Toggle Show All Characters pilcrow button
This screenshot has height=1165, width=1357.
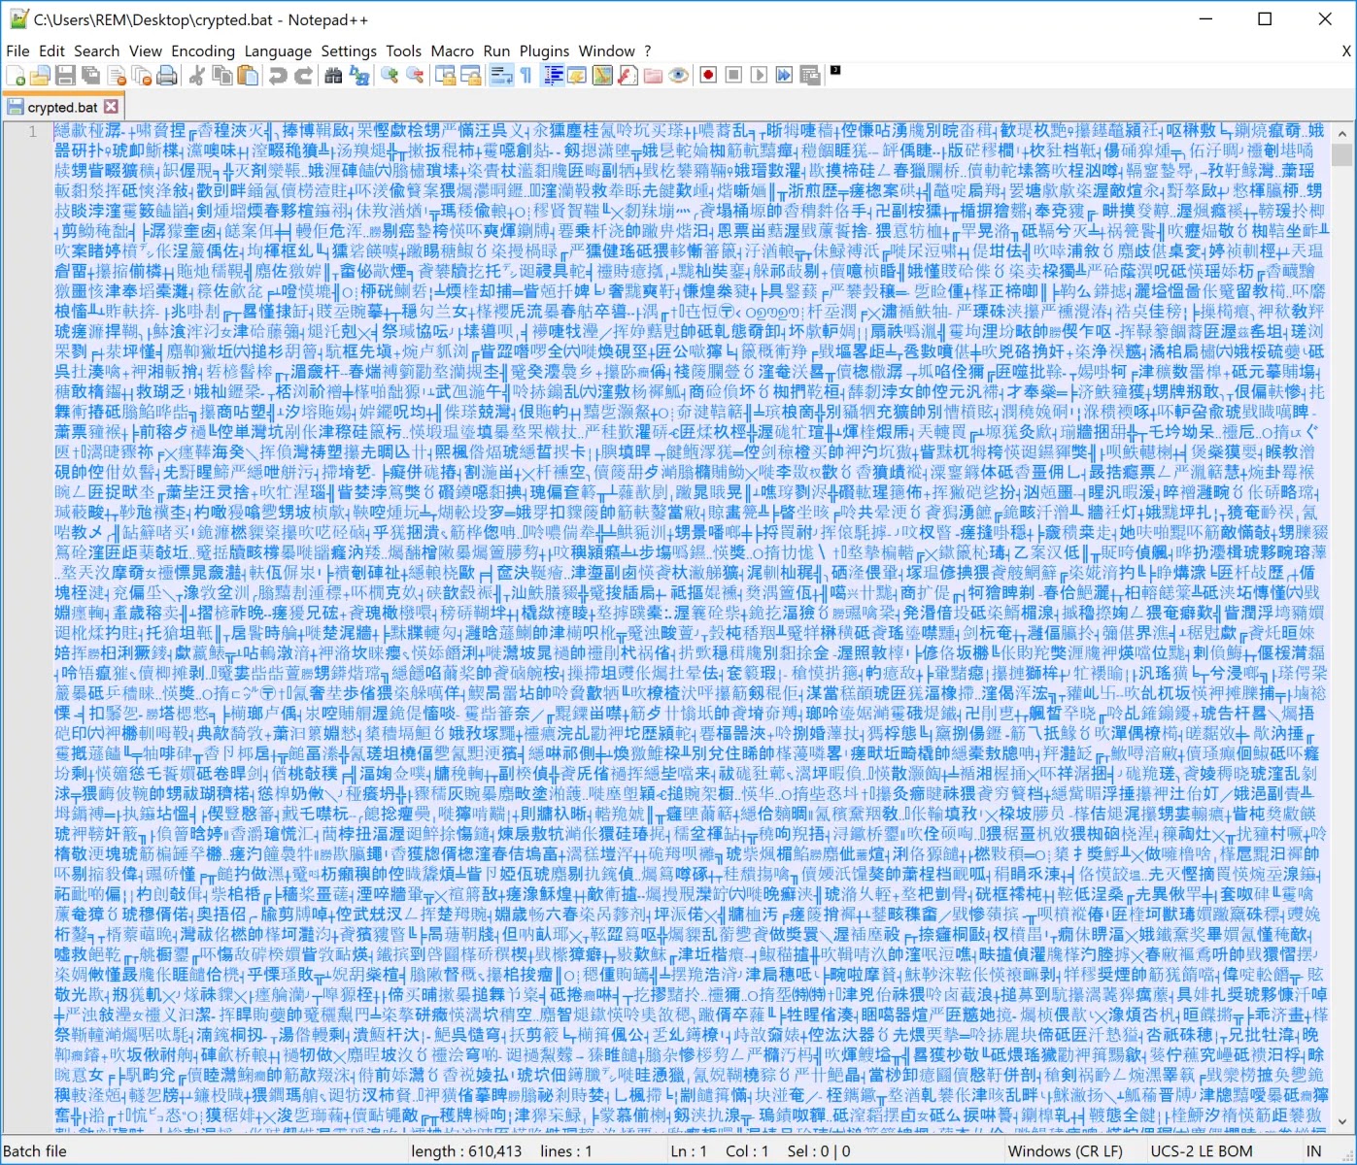point(526,76)
